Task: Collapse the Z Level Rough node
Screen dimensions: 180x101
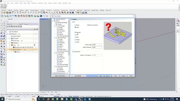Action: (x=55, y=26)
